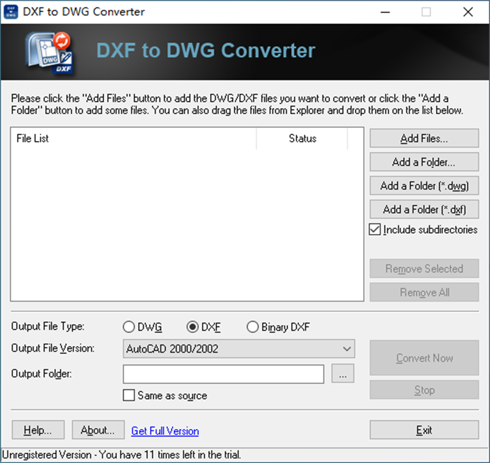Open the browse folder dialog with the ... button
Viewport: 490px width, 463px height.
pos(343,374)
